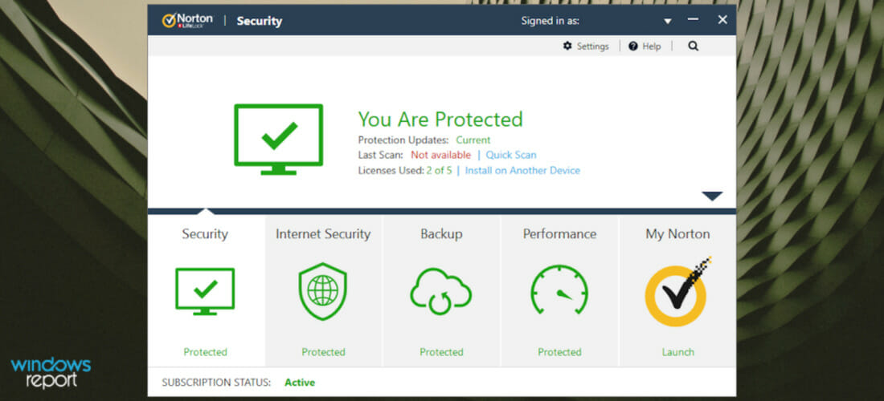Start a Quick Scan via the link
This screenshot has height=401, width=884.
point(511,155)
